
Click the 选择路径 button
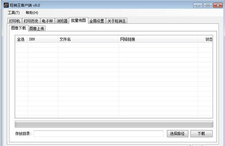click(x=177, y=134)
